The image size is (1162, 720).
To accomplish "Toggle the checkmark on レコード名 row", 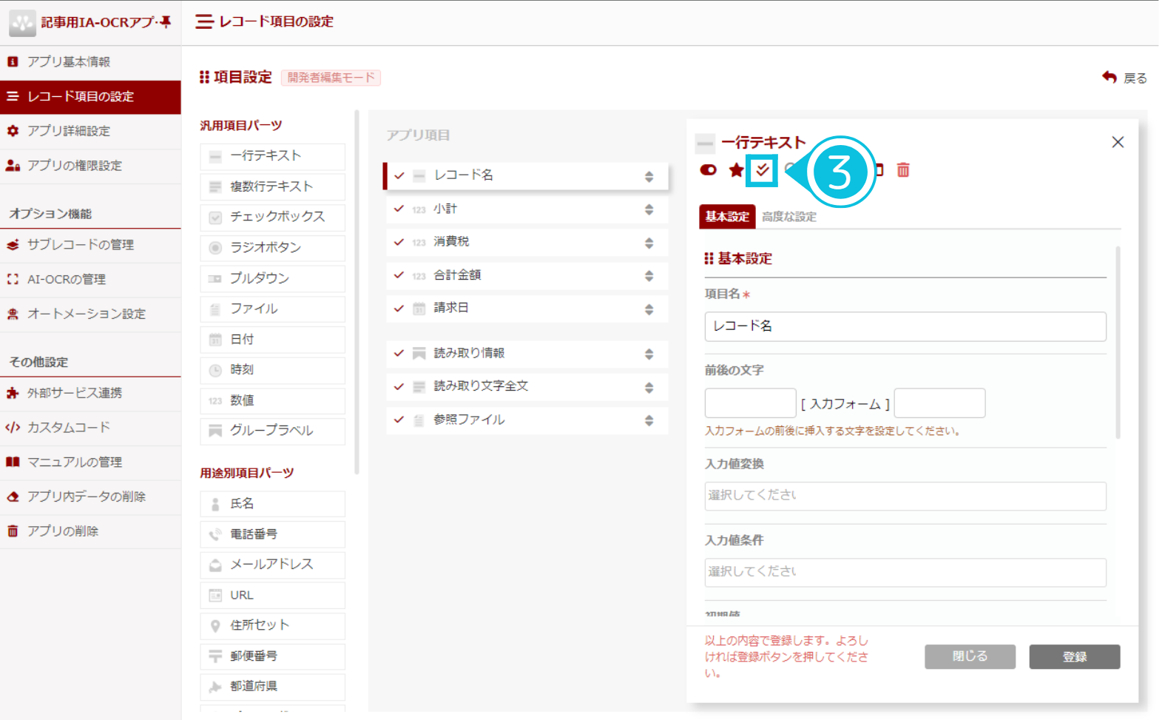I will click(x=399, y=175).
